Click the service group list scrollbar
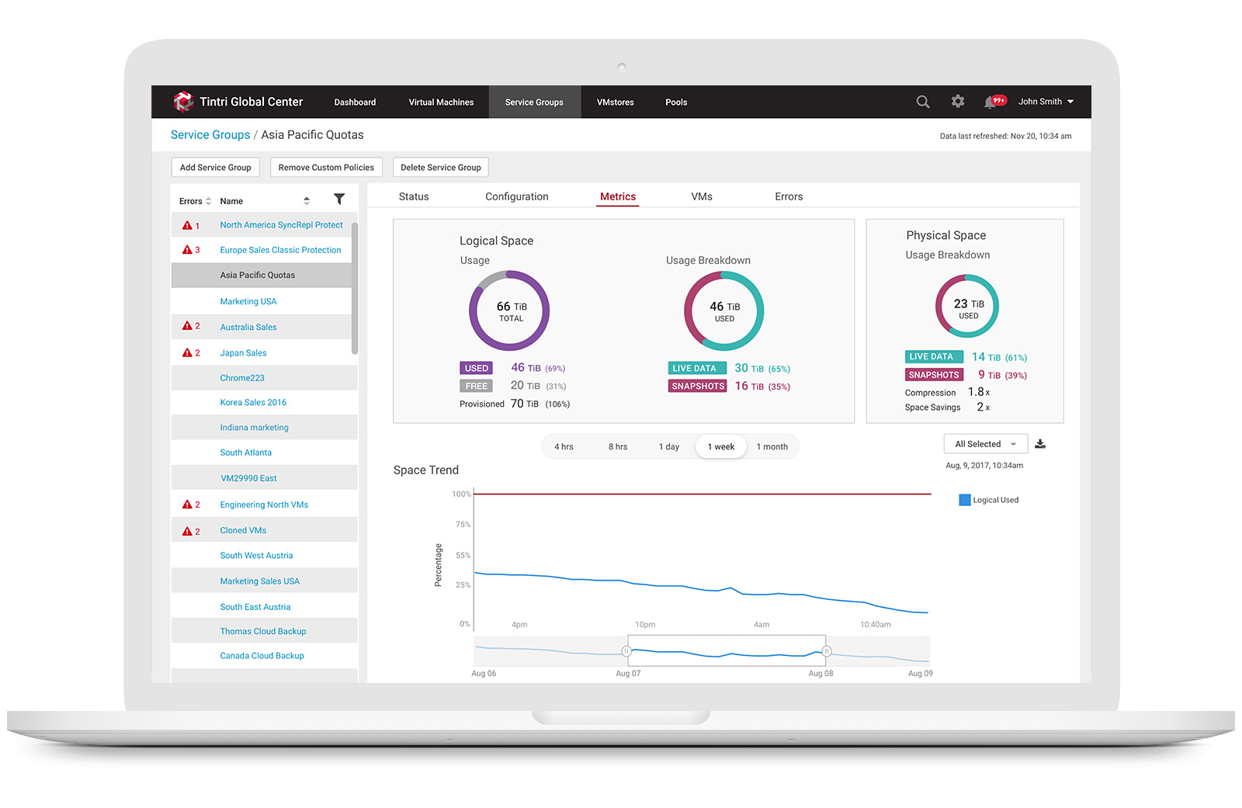The height and width of the screenshot is (808, 1242). click(355, 289)
